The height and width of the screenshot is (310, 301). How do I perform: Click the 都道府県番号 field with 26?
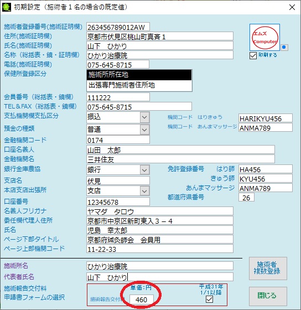click(246, 197)
